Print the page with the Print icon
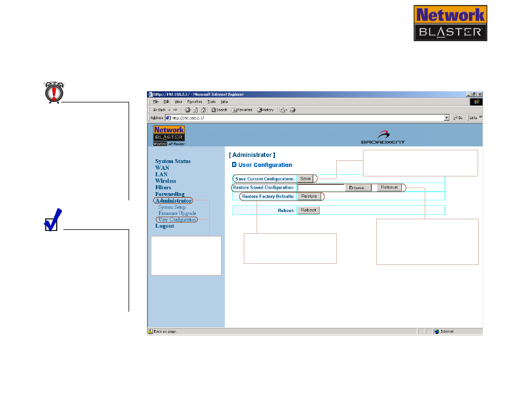 [293, 110]
